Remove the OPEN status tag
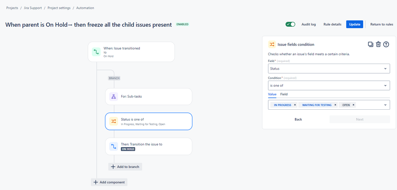Screen dimensions: 397x190 (353, 105)
